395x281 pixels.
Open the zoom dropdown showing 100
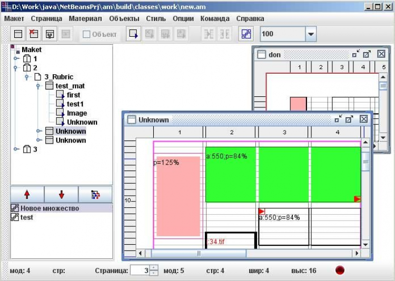(311, 34)
